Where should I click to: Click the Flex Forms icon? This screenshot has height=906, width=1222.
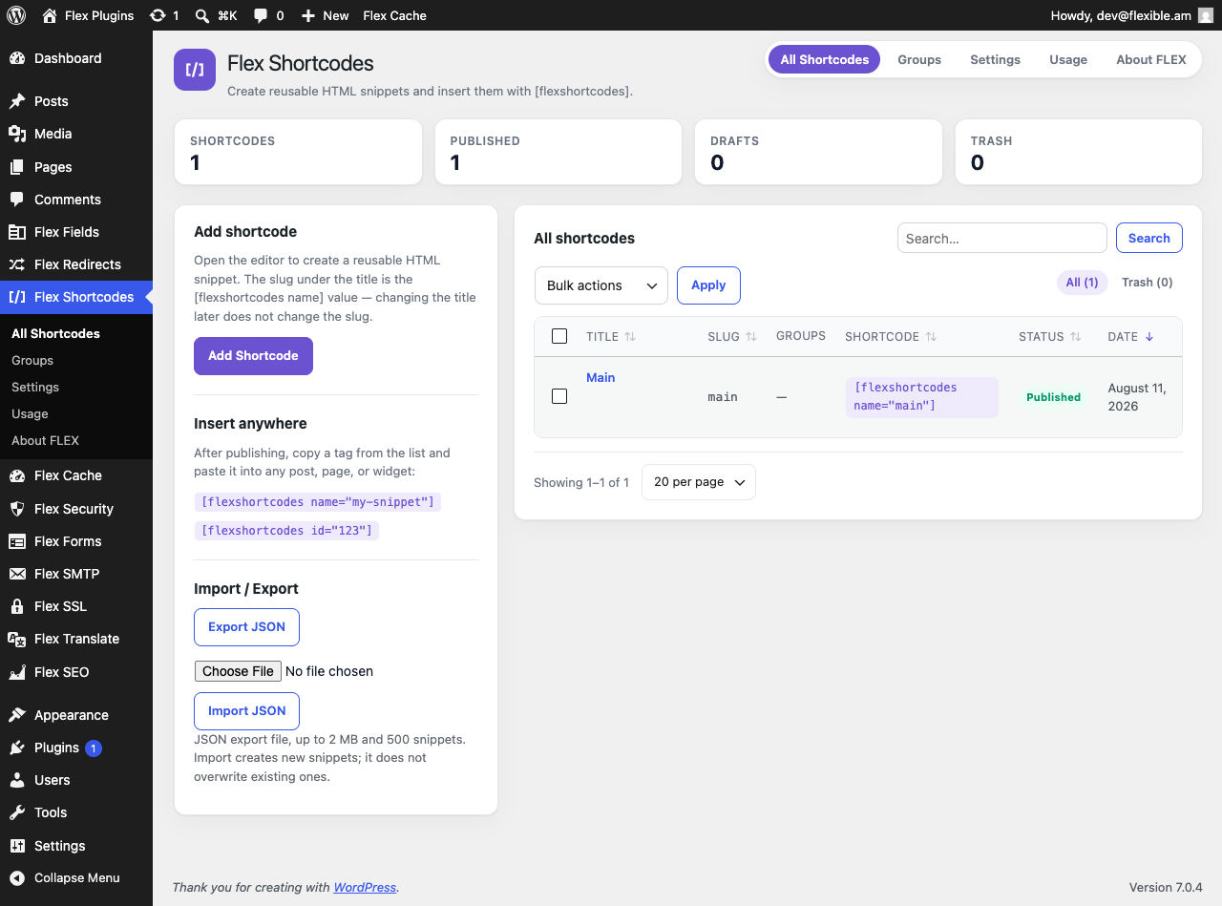(17, 541)
